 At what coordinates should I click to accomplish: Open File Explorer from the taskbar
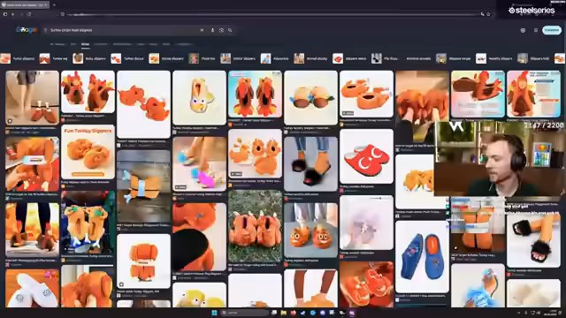tap(284, 313)
